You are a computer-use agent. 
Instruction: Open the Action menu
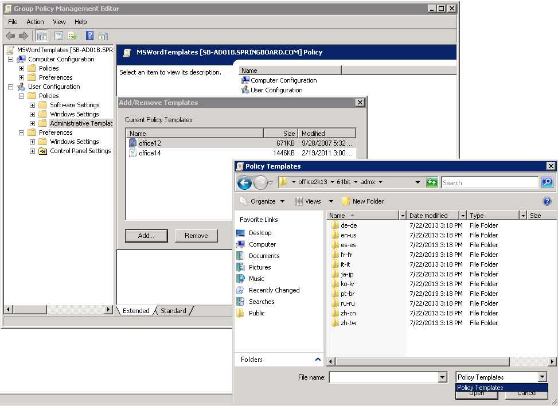(x=35, y=22)
